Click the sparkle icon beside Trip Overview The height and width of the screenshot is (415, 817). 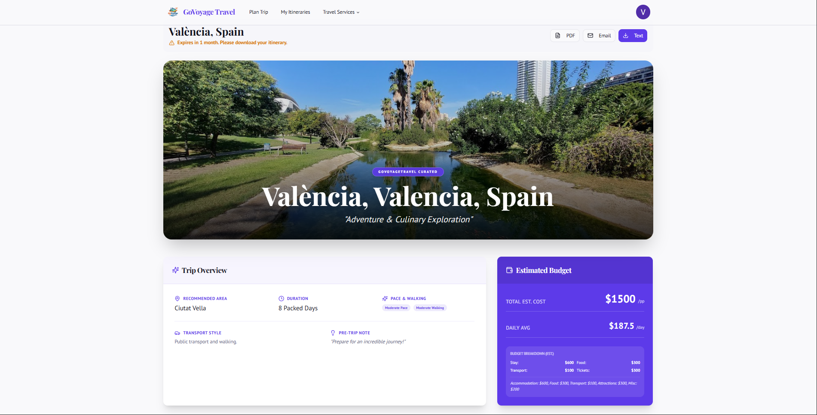tap(175, 270)
